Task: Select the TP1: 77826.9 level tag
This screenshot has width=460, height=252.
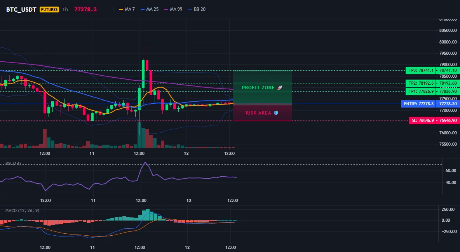Action: click(421, 91)
